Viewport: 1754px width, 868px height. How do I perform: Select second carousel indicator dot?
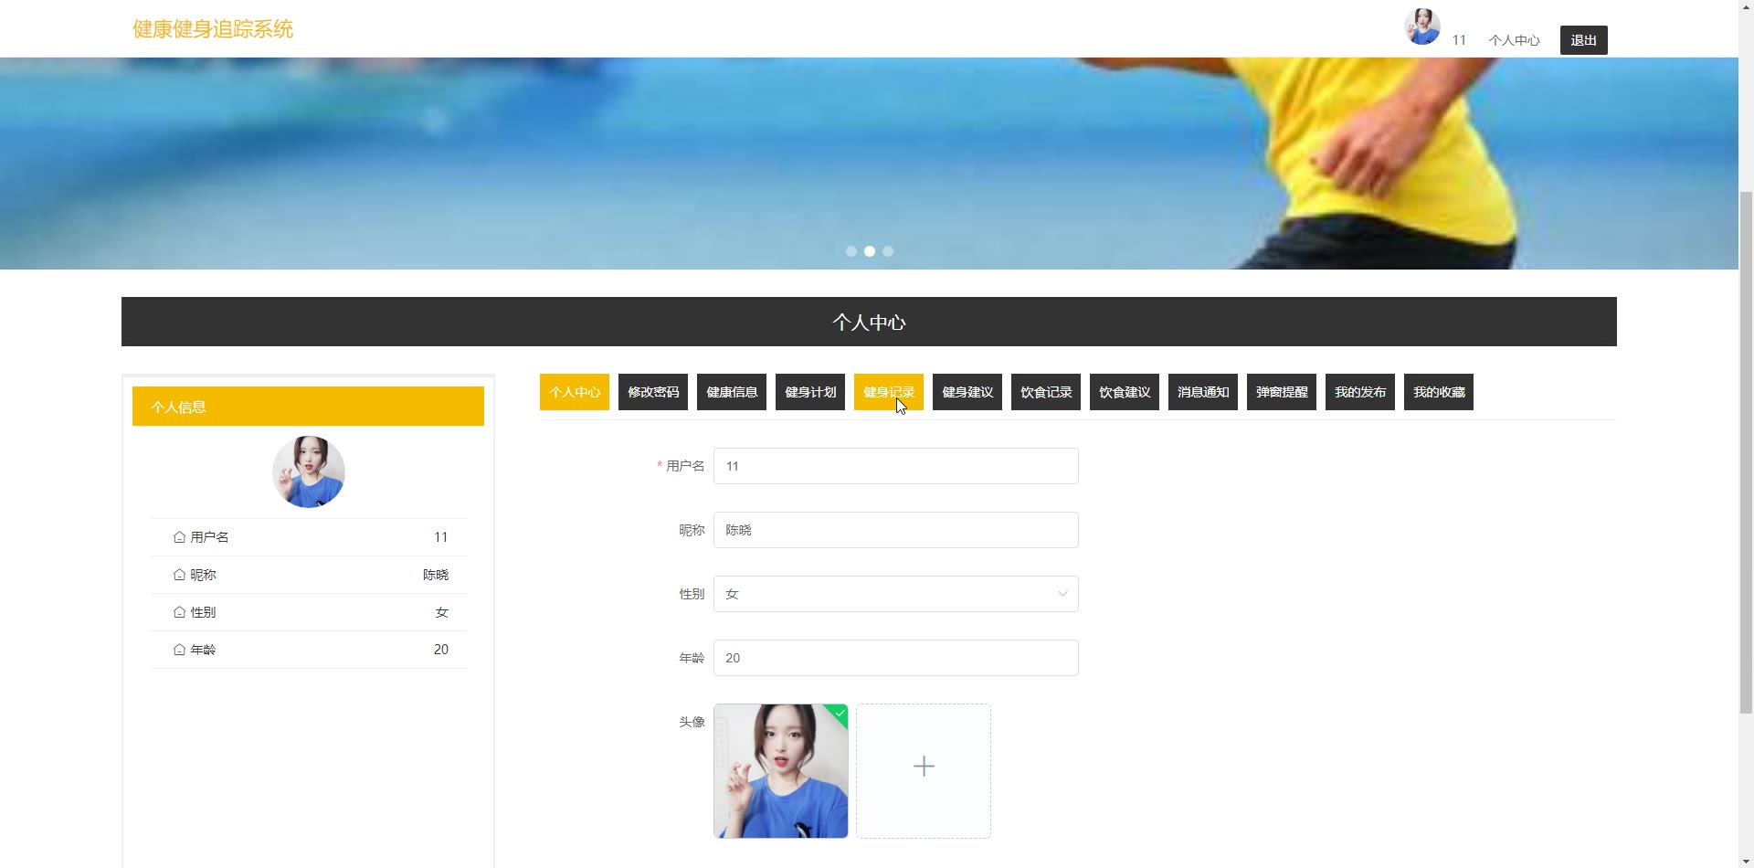(x=870, y=251)
